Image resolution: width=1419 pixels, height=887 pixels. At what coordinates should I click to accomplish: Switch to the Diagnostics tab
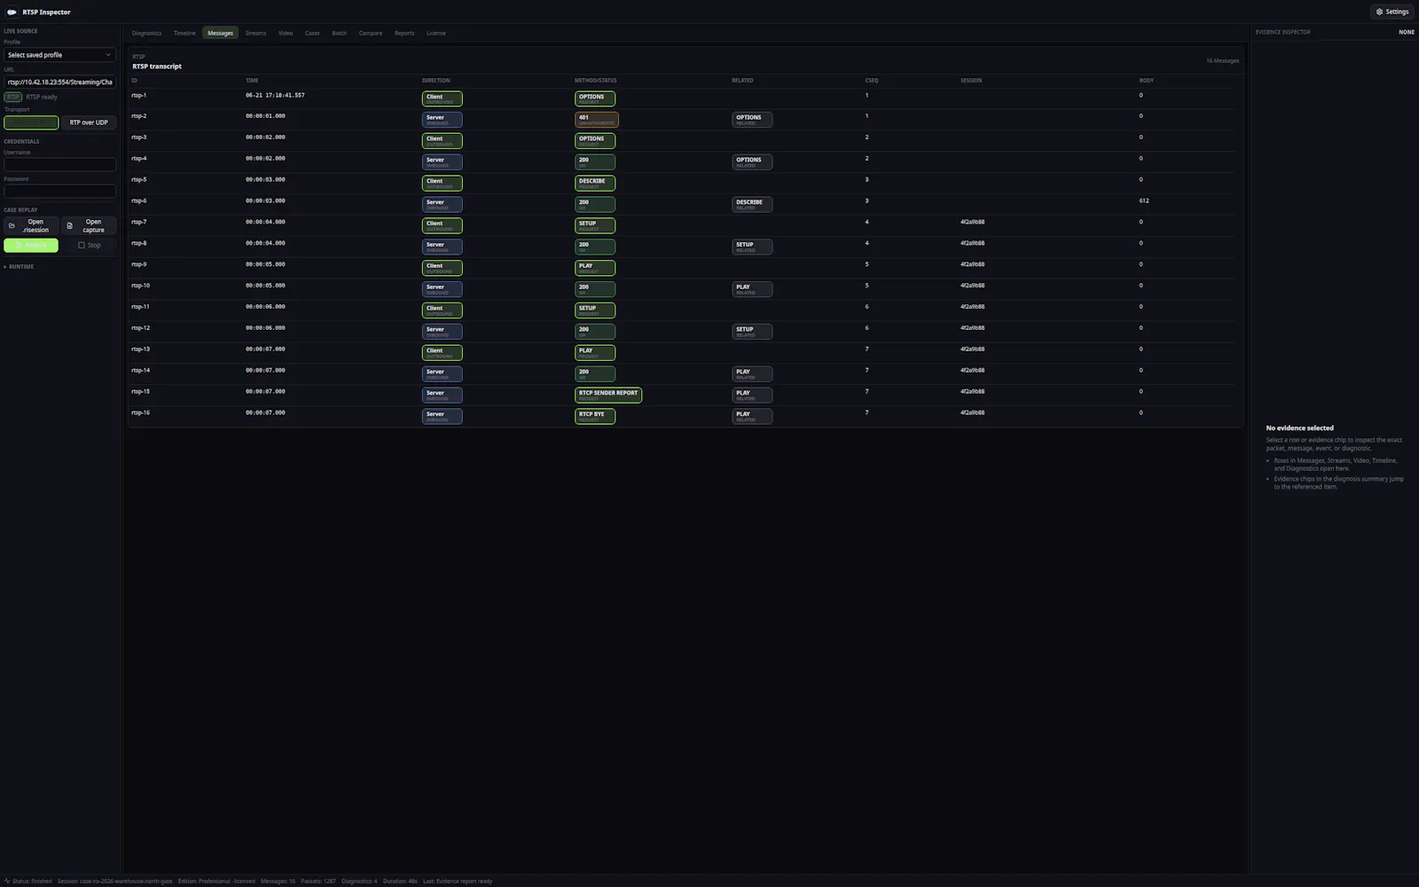tap(147, 33)
